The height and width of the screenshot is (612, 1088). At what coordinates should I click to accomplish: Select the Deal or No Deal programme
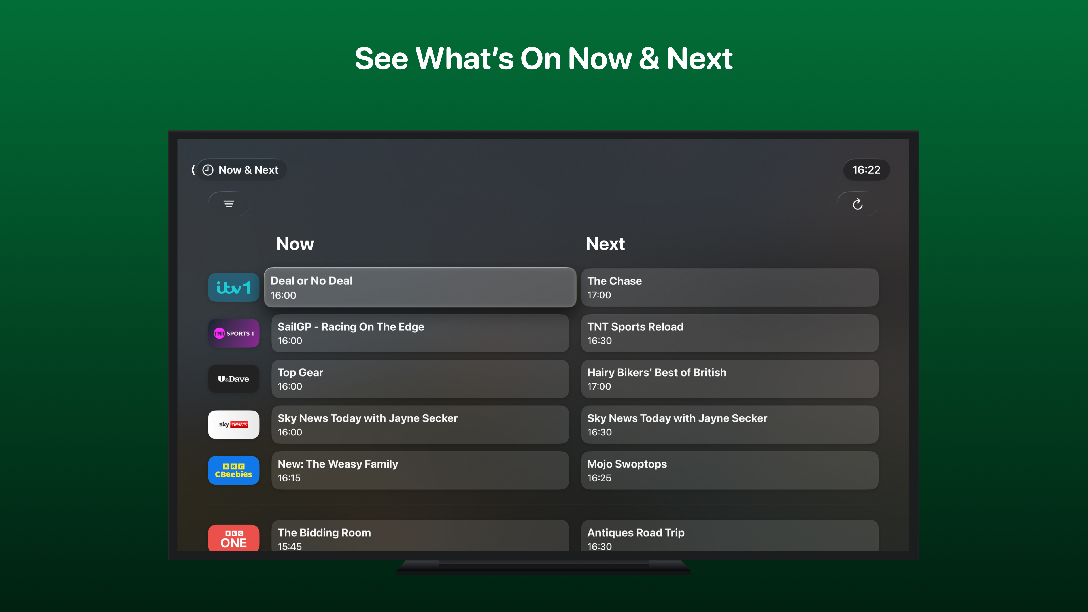pos(420,288)
